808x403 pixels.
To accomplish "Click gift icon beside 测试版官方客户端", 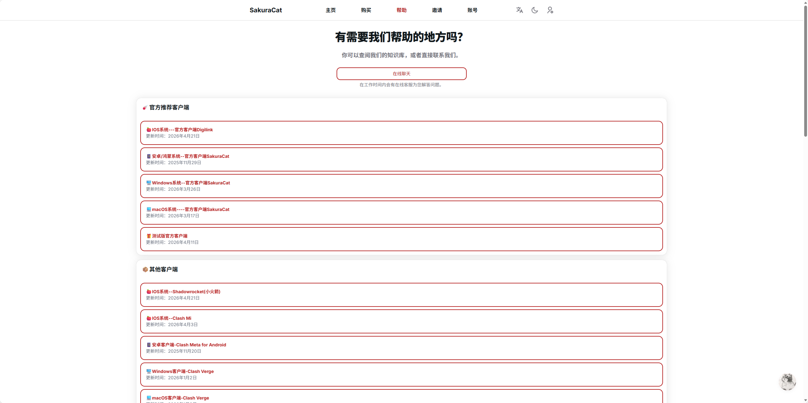I will [x=148, y=236].
